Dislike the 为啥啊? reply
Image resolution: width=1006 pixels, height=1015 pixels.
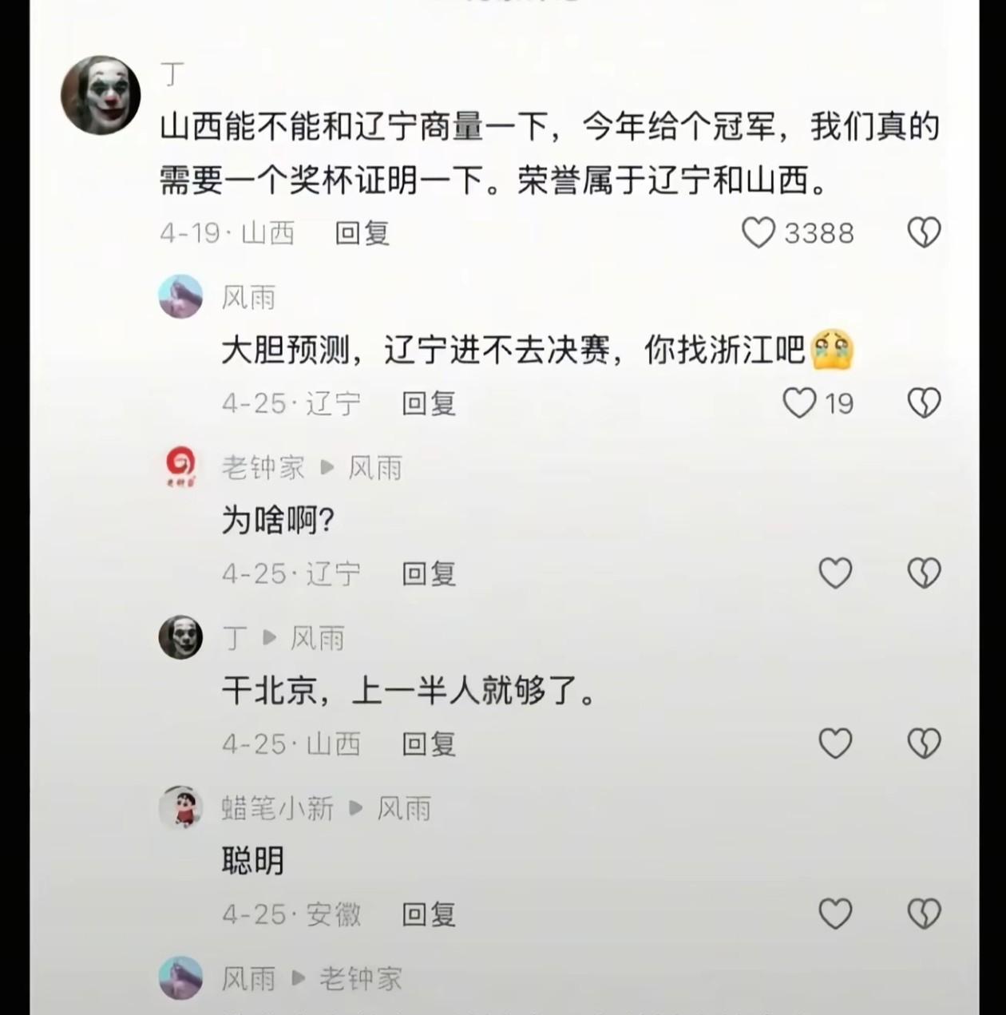[924, 573]
